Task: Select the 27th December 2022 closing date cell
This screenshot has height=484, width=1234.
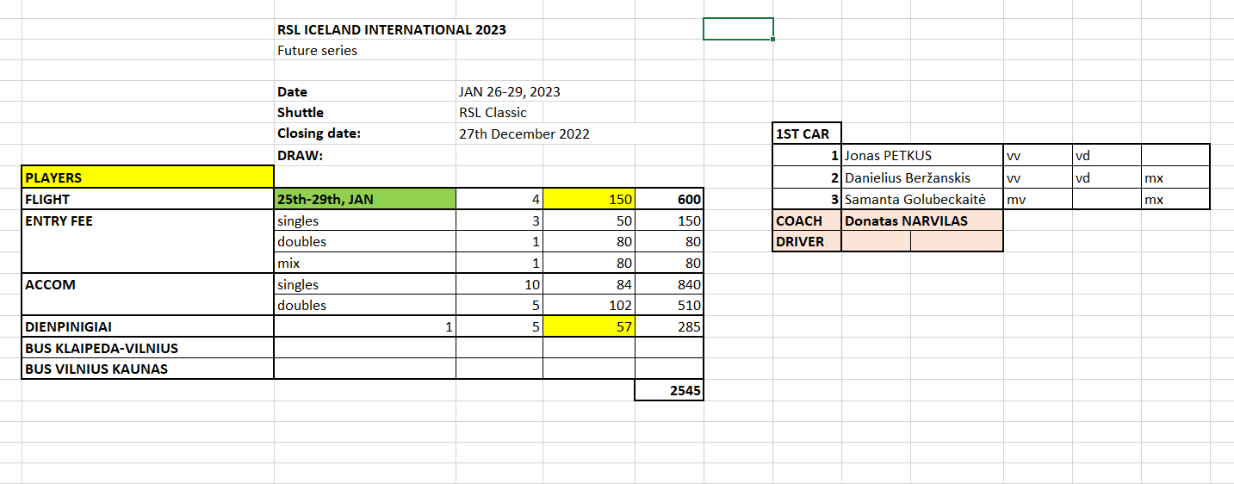Action: point(524,133)
